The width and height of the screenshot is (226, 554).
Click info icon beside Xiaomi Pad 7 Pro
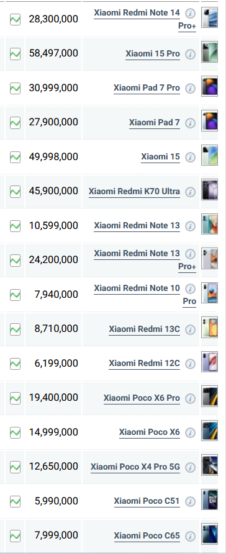pyautogui.click(x=190, y=88)
